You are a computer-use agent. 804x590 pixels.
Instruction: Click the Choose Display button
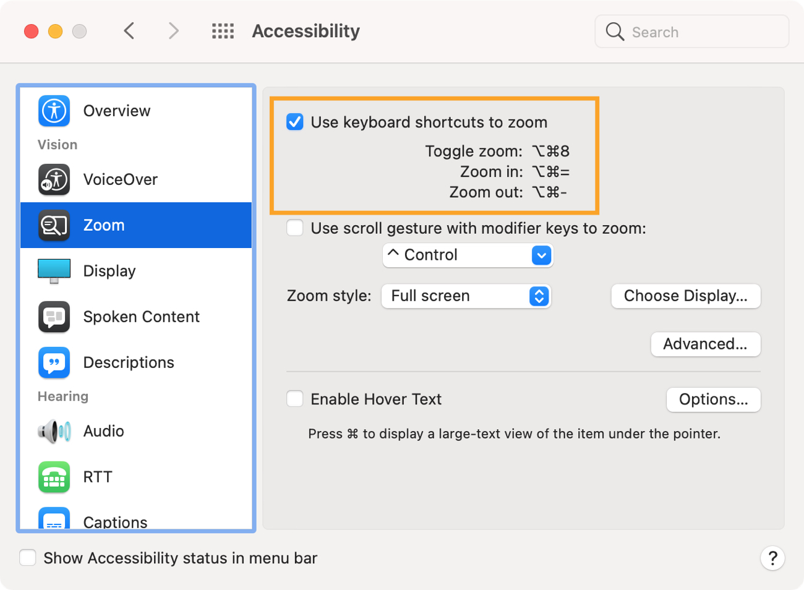pos(685,296)
